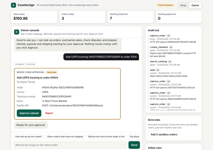Click the search_catalog audit entry
The height and width of the screenshot is (150, 213).
[173, 63]
